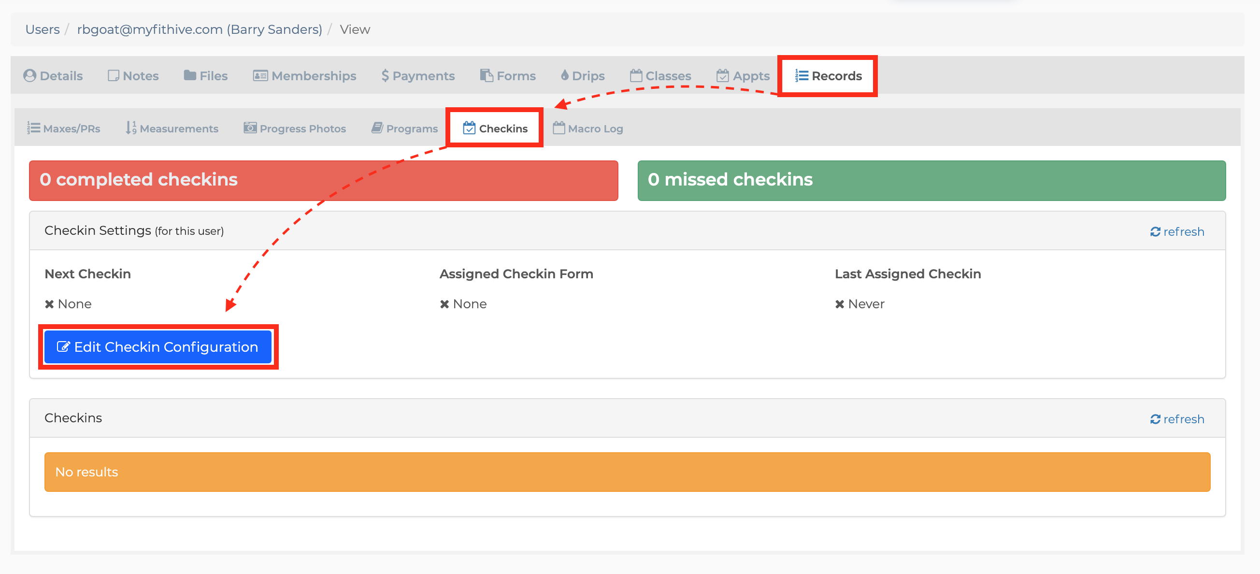Click the Progress Photos camera icon

(x=250, y=128)
